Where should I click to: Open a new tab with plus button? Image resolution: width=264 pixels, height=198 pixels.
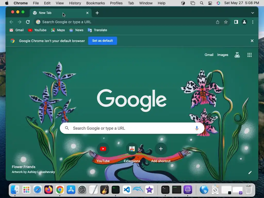pyautogui.click(x=97, y=13)
